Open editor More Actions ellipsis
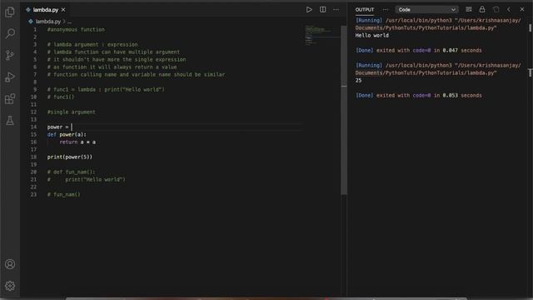Viewport: 533px width, 300px height. tap(336, 9)
